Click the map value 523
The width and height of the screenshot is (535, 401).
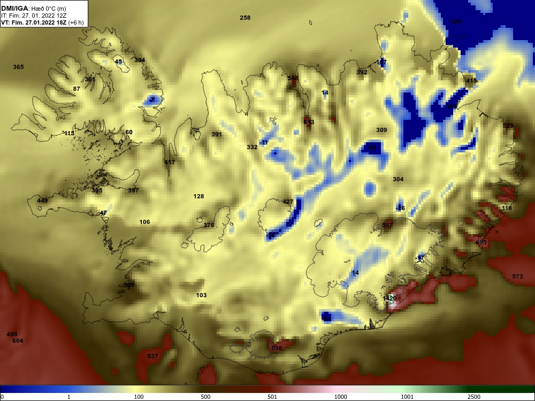coord(508,126)
